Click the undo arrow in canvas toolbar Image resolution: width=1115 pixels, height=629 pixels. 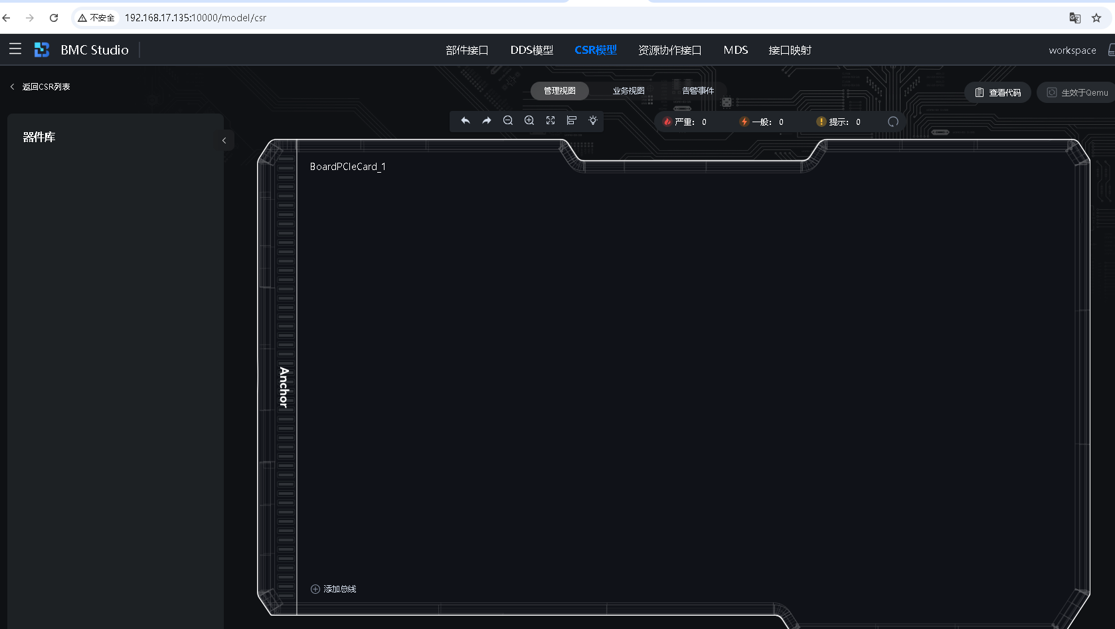click(x=466, y=121)
